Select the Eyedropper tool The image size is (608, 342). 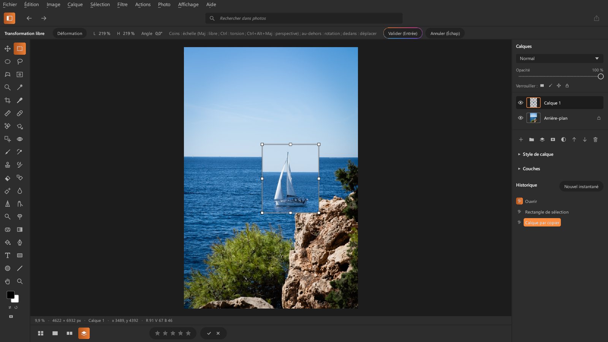click(x=20, y=100)
